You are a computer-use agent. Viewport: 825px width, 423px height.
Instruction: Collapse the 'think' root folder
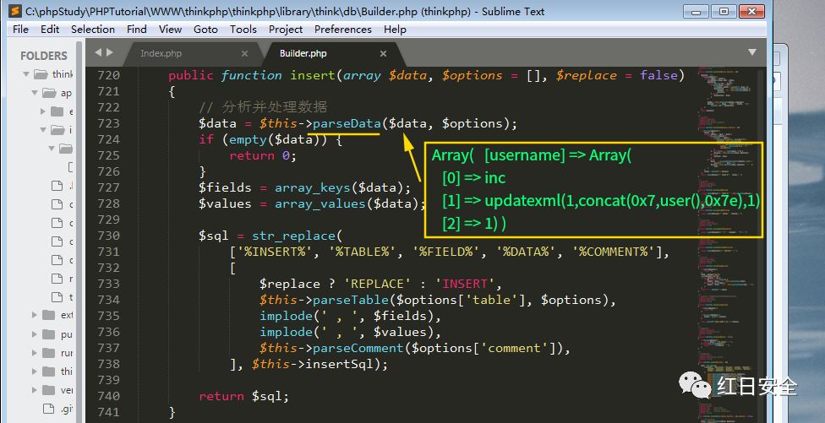pos(26,74)
